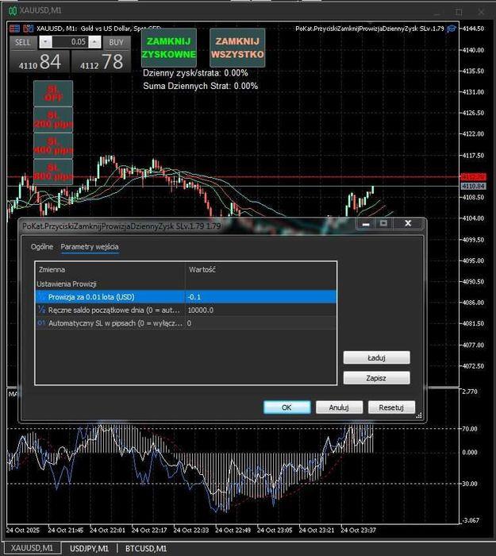Click the 4122.00 price scale label

pyautogui.click(x=473, y=133)
